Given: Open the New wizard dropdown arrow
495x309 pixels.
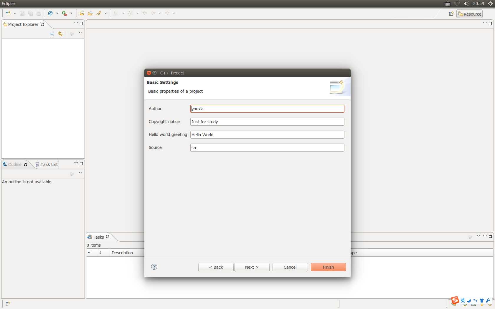Looking at the screenshot, I should (15, 14).
